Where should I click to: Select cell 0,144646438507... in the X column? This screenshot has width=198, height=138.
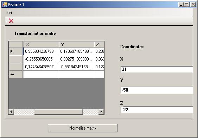tap(41, 67)
